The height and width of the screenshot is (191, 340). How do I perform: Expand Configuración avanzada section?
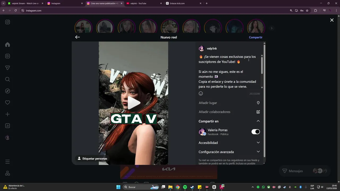click(258, 152)
